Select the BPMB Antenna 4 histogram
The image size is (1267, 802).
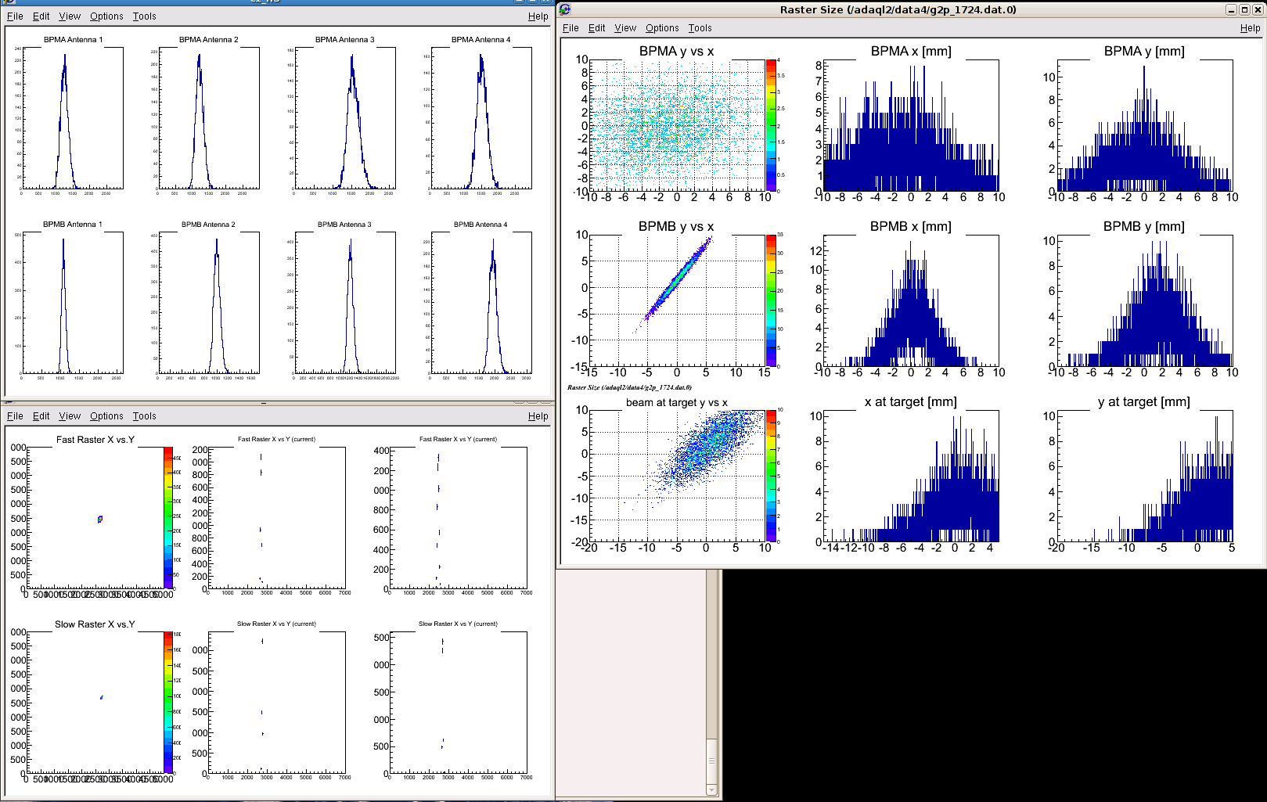tap(482, 303)
